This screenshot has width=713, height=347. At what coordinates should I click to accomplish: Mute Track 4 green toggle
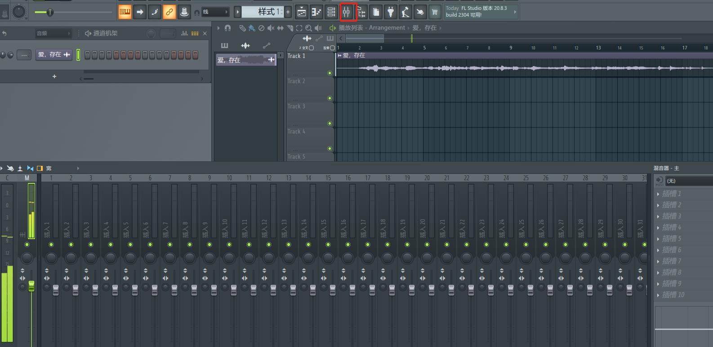330,148
